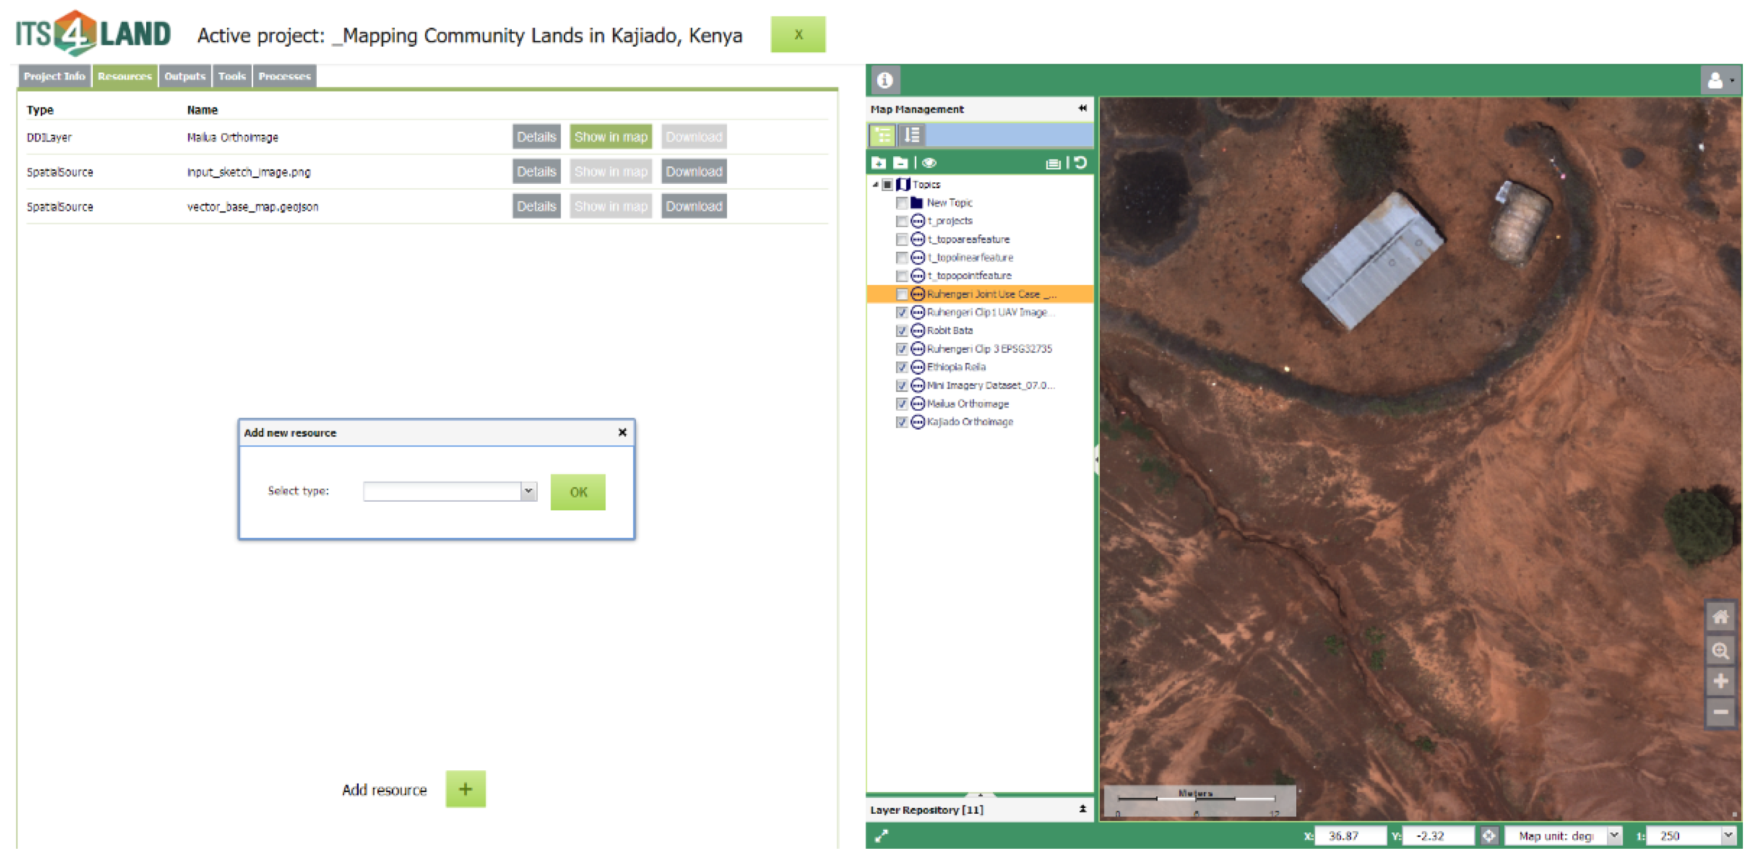Click the fullscreen arrows icon in status bar
This screenshot has width=1754, height=862.
[881, 836]
